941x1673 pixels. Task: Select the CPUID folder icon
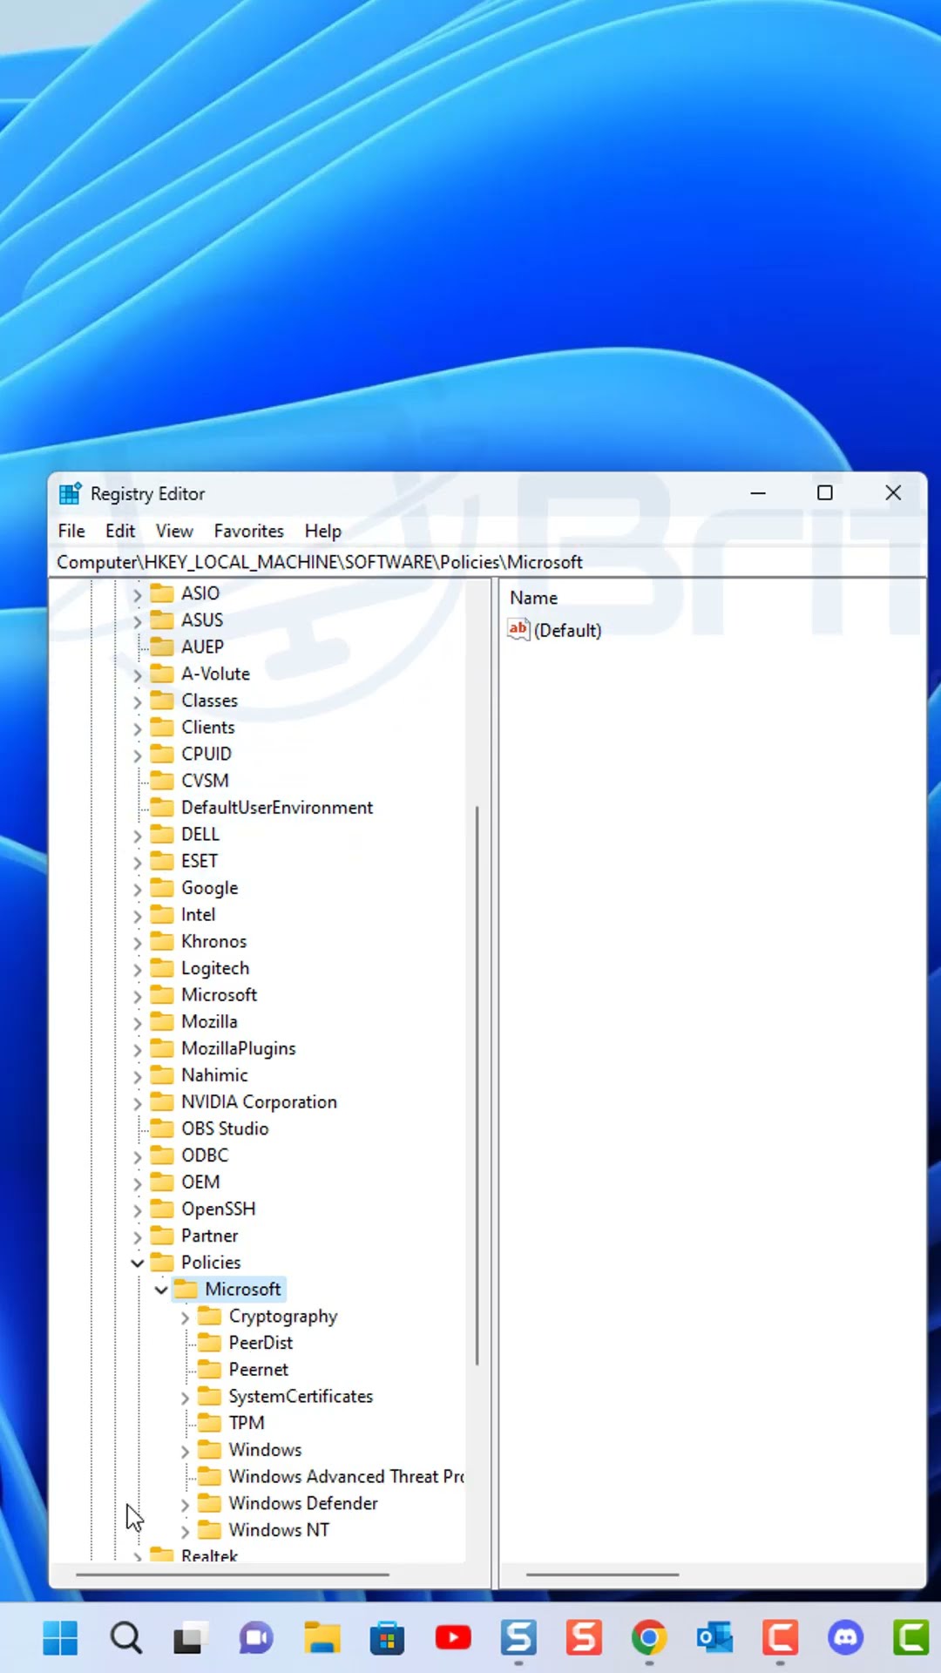(x=162, y=754)
